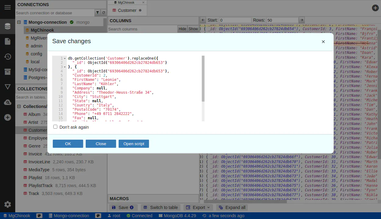The image size is (381, 219).
Task: Click the filter icon beside connection search
Action: click(98, 13)
